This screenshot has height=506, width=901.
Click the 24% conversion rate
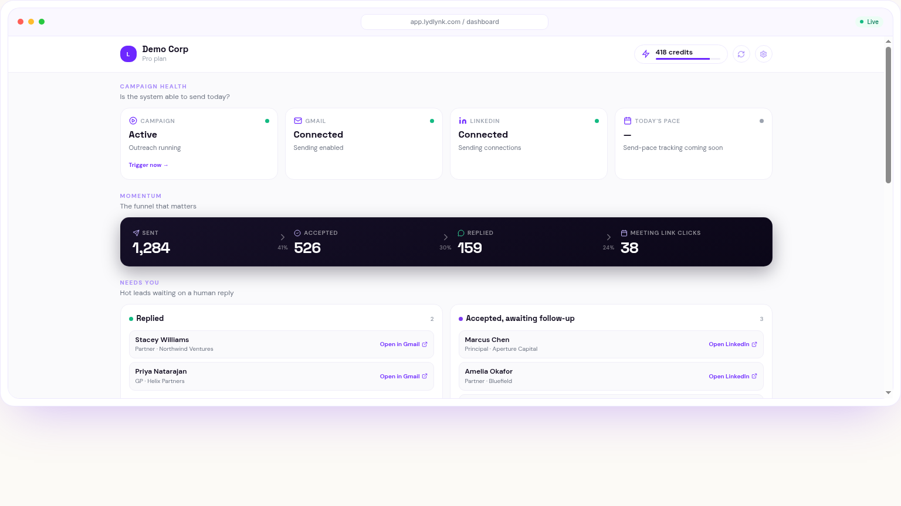(x=609, y=248)
